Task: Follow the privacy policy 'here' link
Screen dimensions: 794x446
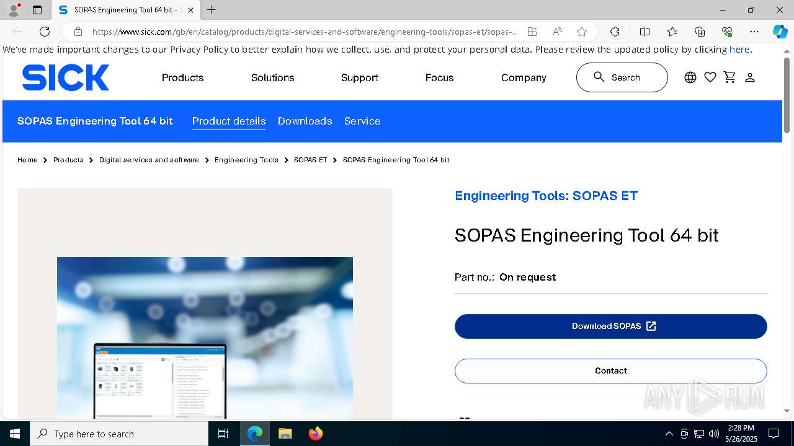Action: point(739,50)
